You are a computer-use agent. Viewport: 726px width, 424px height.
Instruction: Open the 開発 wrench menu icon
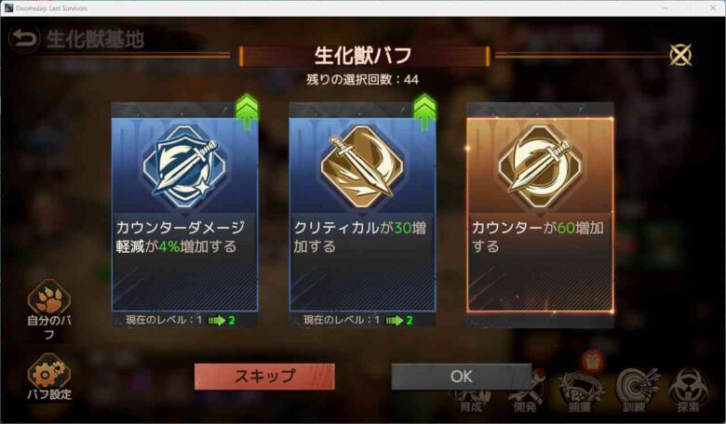click(526, 393)
